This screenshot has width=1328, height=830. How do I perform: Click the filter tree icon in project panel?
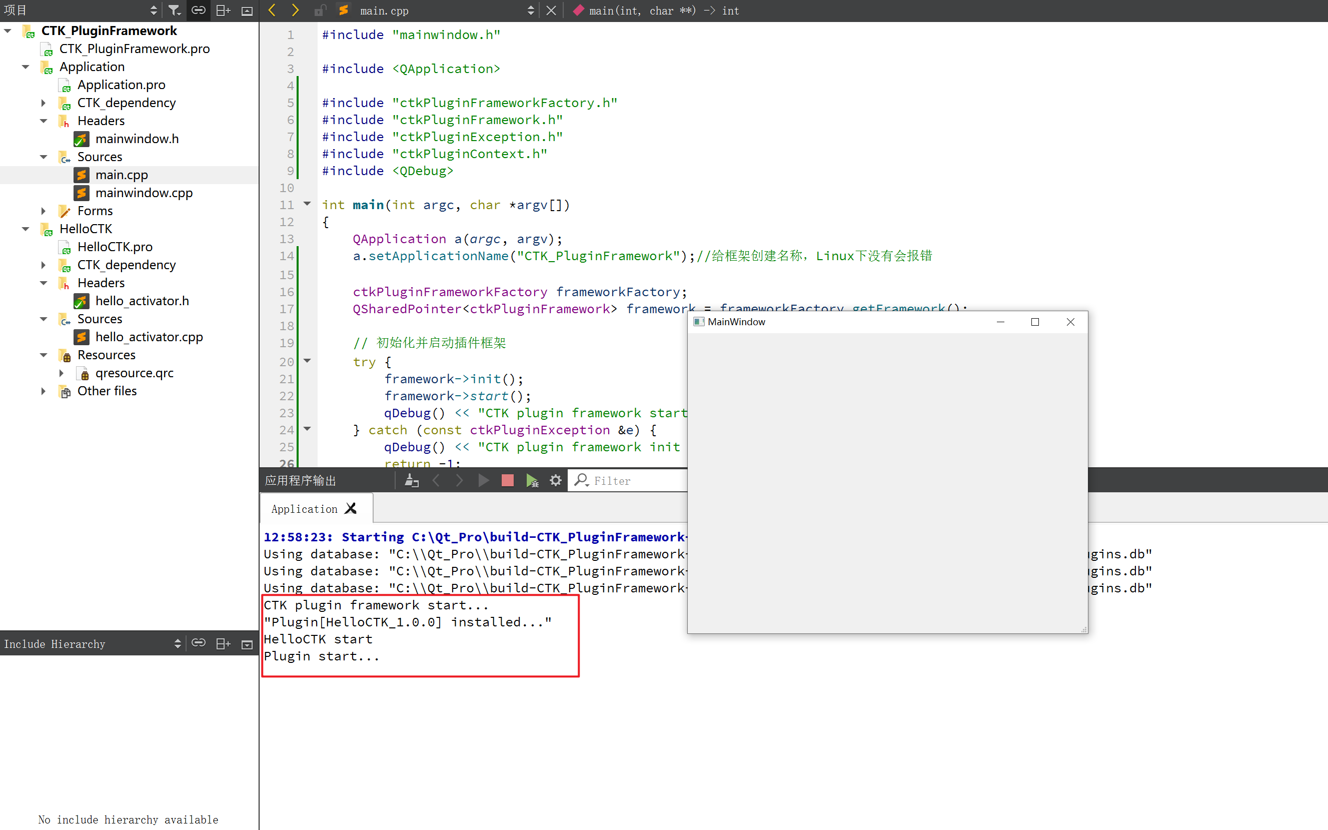click(174, 11)
